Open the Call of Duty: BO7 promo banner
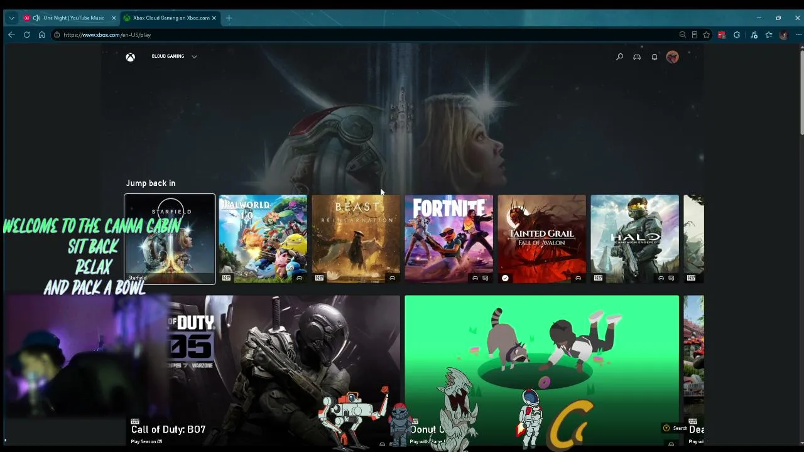This screenshot has width=804, height=452. click(263, 370)
